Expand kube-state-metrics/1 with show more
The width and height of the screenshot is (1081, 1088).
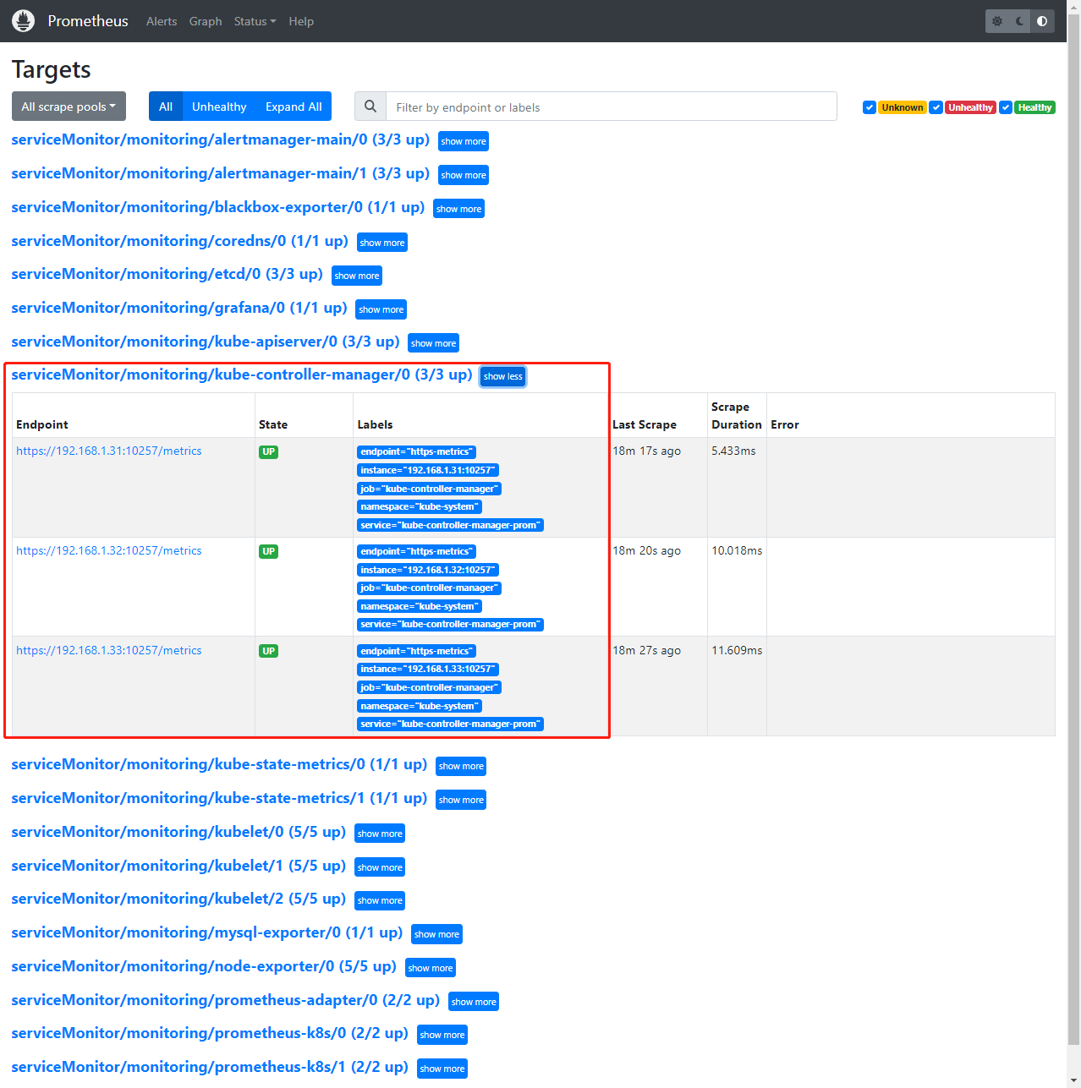pos(461,800)
